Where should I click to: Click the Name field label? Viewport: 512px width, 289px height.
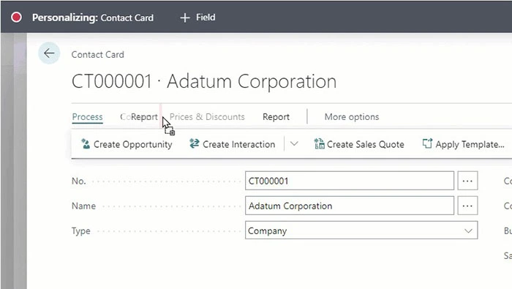83,206
